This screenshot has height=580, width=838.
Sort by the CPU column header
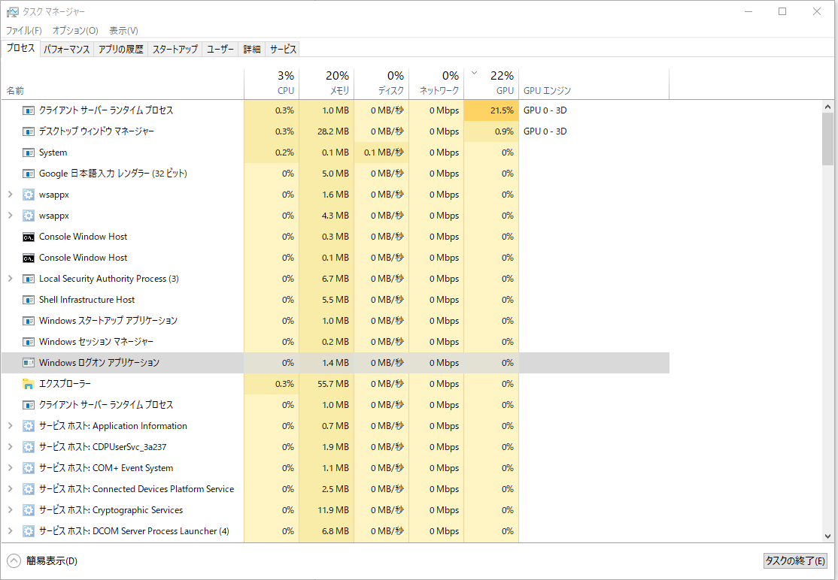272,83
